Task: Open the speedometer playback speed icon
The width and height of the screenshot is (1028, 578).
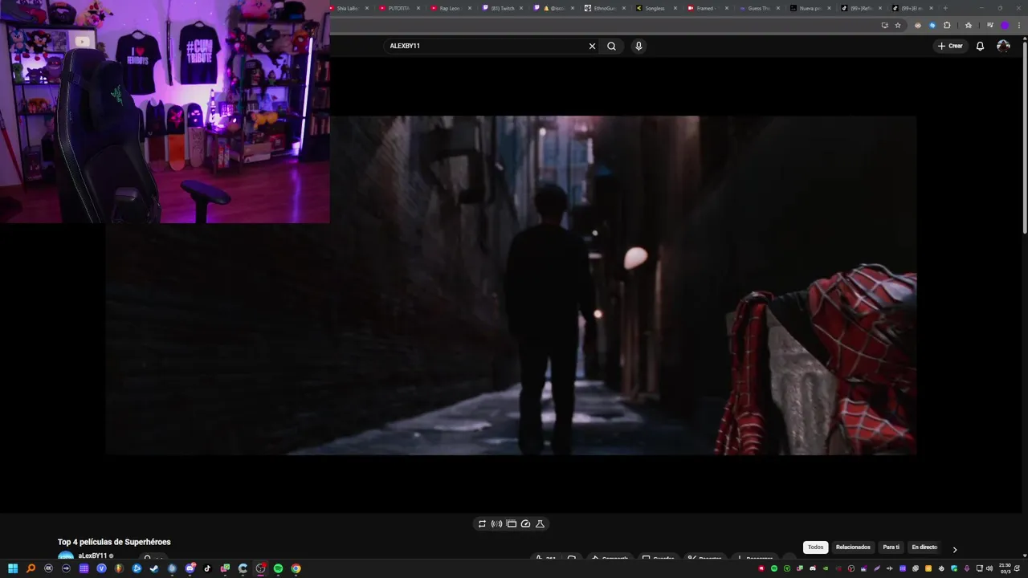Action: coord(525,523)
